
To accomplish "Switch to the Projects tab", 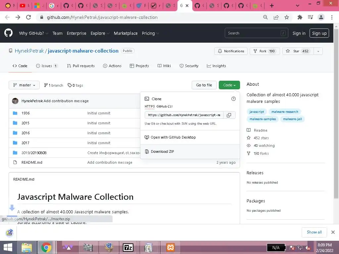I will 139,66.
